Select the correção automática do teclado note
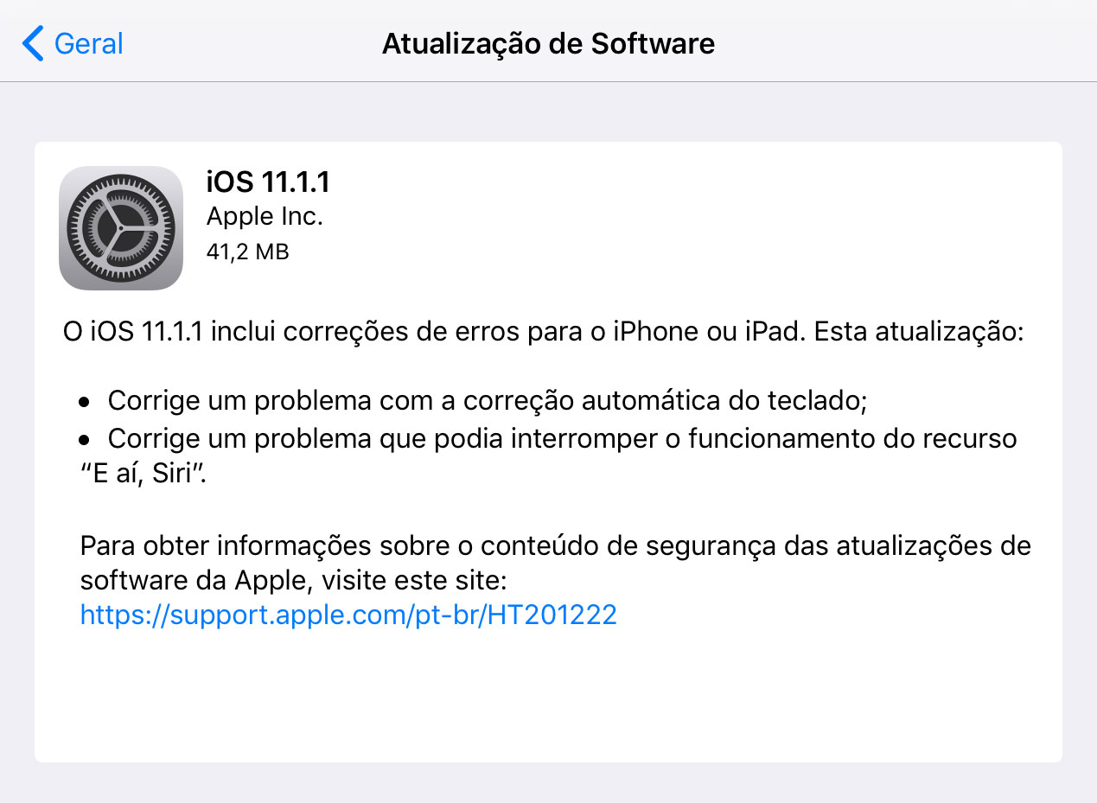The image size is (1097, 803). (487, 402)
